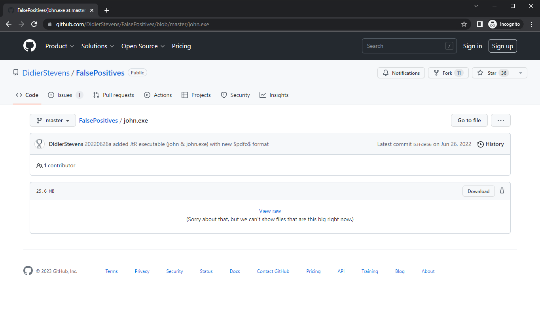Viewport: 540px width, 320px height.
Task: Open a new browser tab
Action: coord(107,10)
